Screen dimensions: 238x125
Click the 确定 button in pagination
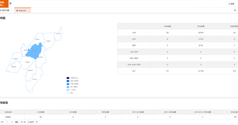coord(17,122)
